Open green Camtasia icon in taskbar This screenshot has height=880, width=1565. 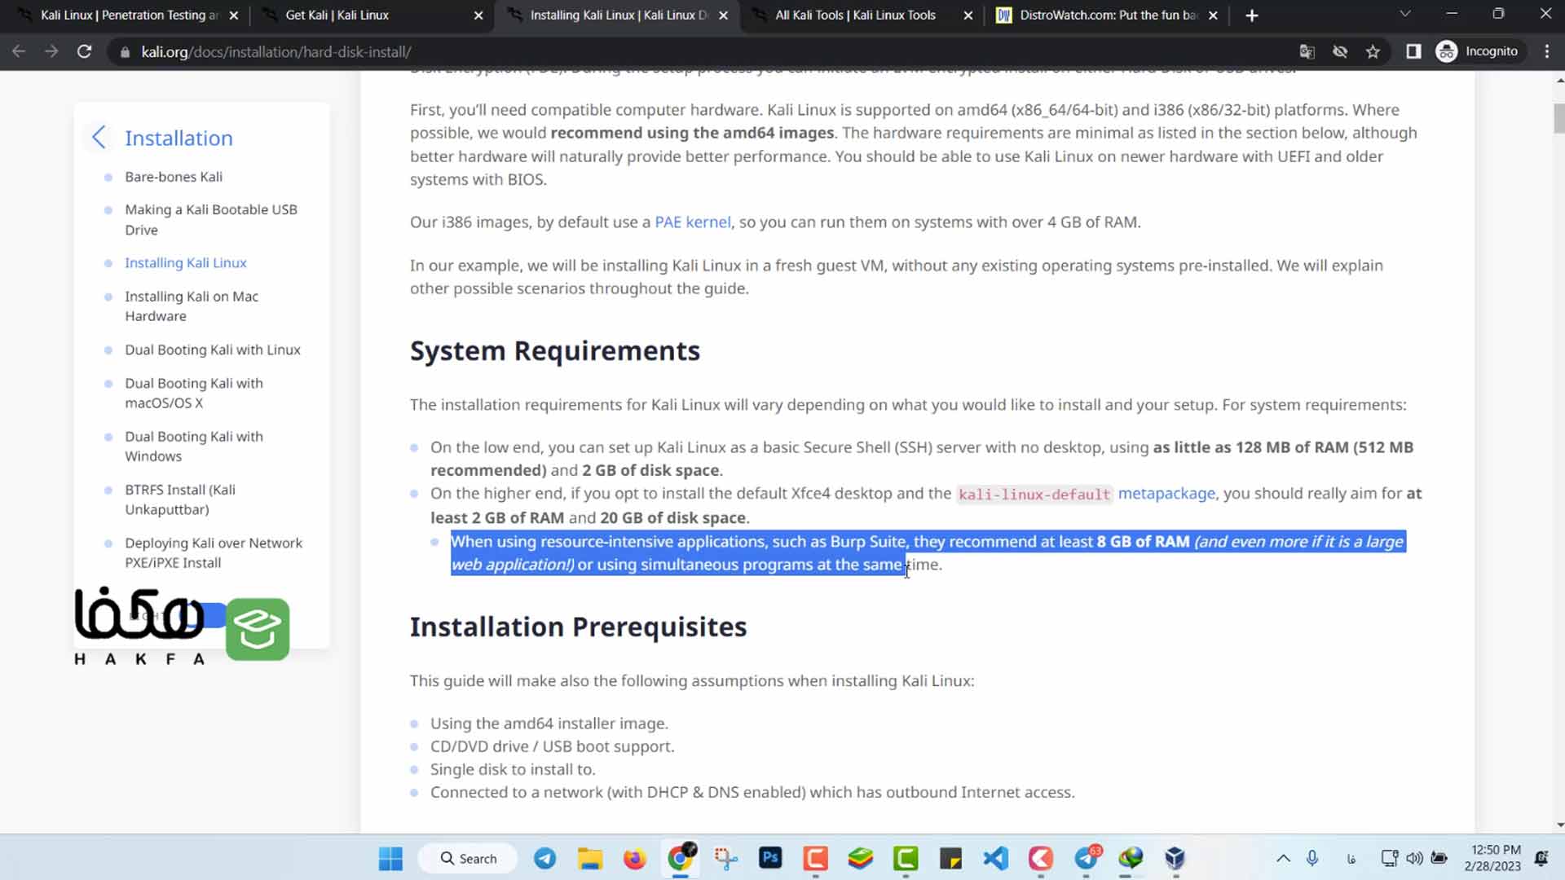point(906,858)
